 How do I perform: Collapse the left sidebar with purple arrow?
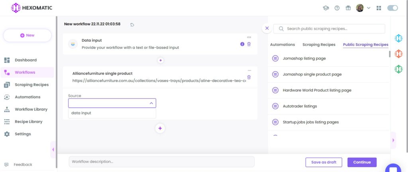pos(53,149)
